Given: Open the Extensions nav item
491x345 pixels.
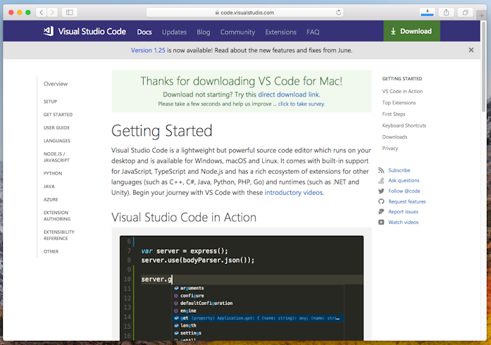Looking at the screenshot, I should [281, 32].
